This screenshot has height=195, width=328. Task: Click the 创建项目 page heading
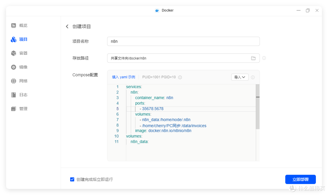[x=82, y=26]
